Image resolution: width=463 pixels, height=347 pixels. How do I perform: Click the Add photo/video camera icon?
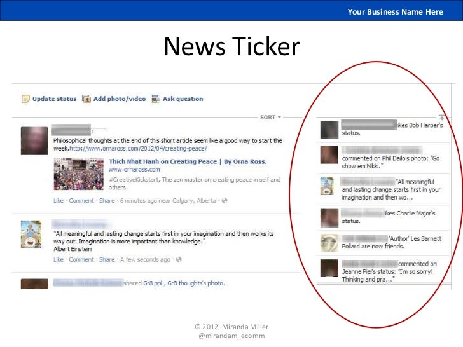pos(86,99)
